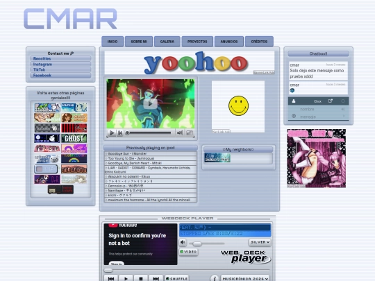Click the send arrow beside mensaje
The height and width of the screenshot is (281, 375).
(x=344, y=116)
